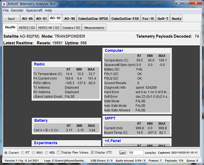204x165 pixels.
Task: Click Auto Safe Mode row label
Action: point(115,106)
